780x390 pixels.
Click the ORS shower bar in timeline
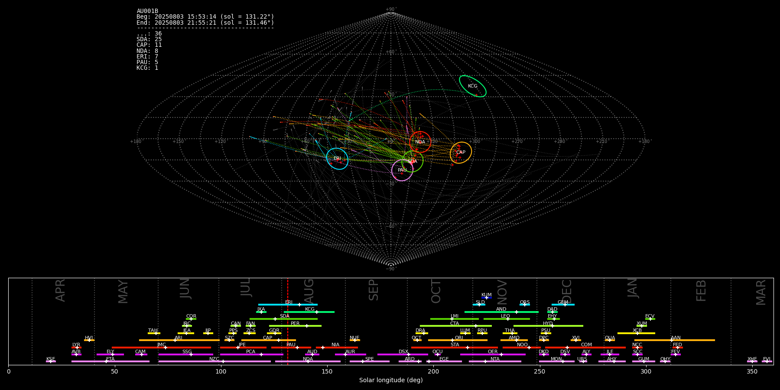[525, 305]
